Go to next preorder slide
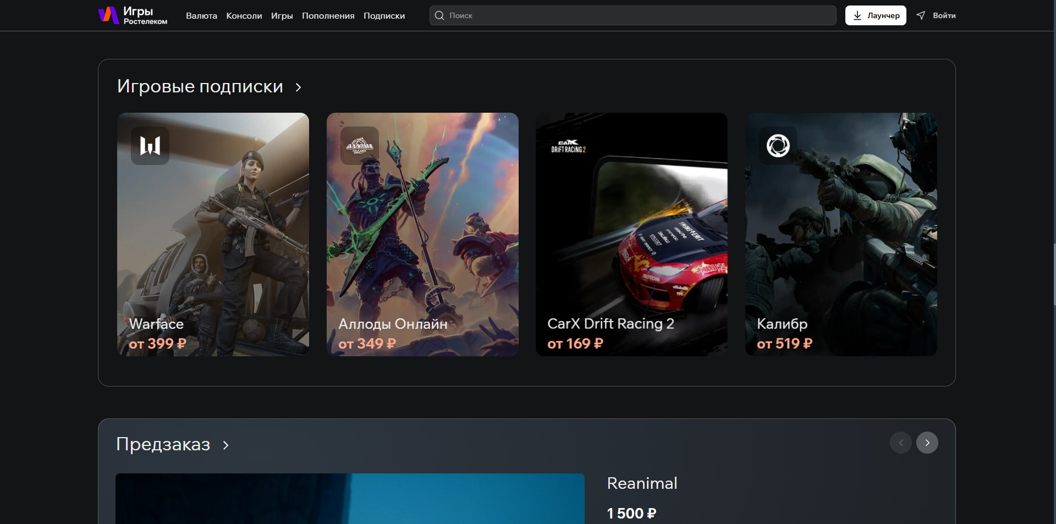The image size is (1056, 524). pos(927,443)
